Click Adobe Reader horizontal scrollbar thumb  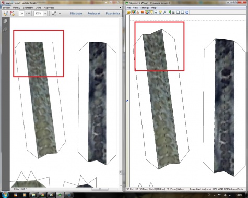(100, 189)
